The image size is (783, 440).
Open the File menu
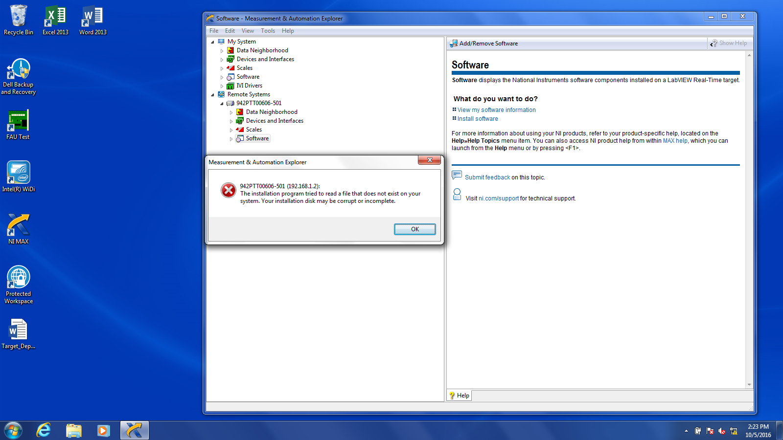(x=214, y=31)
